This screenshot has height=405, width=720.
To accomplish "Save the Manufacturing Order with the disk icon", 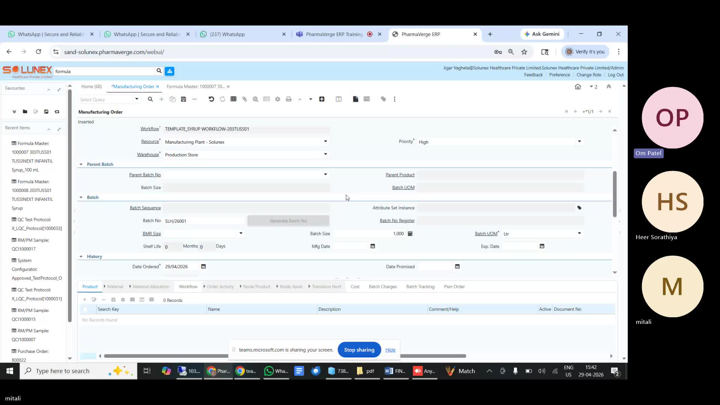I will click(183, 99).
